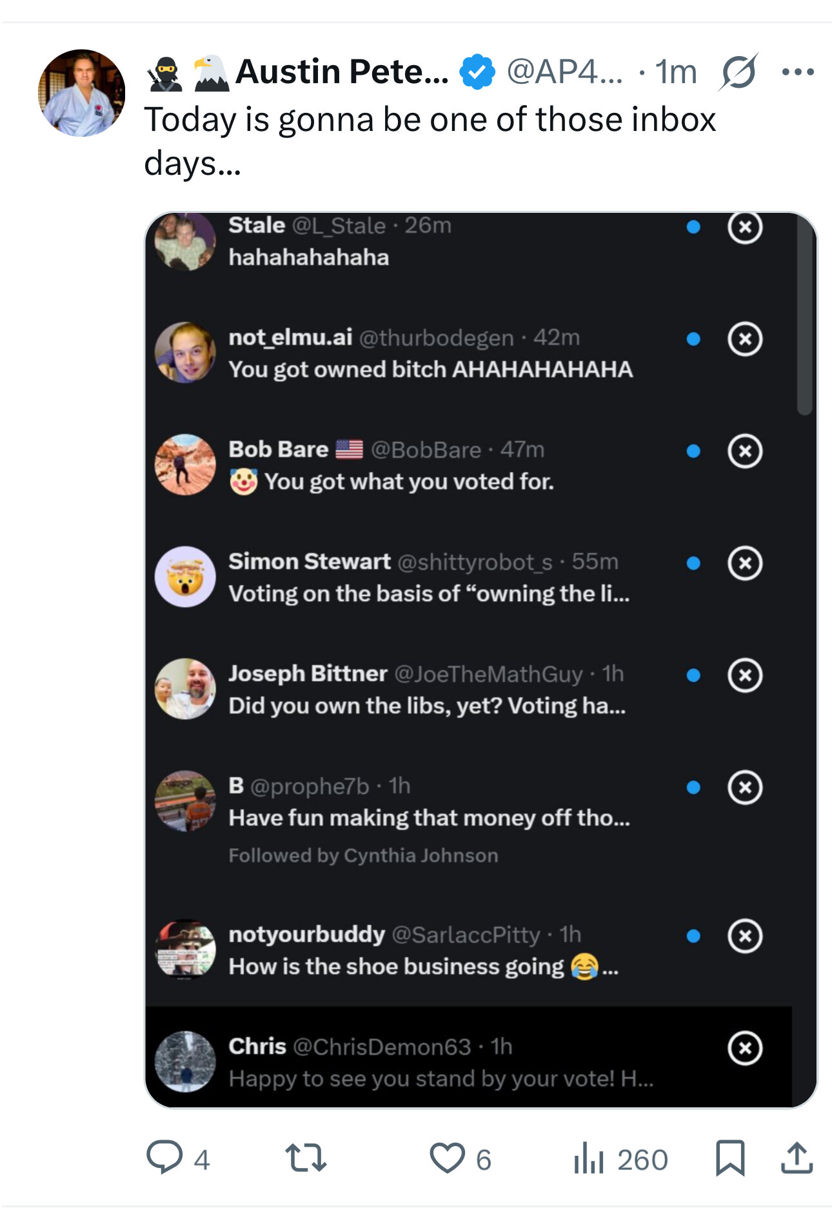The height and width of the screenshot is (1208, 832).
Task: Dismiss the Stale message with X
Action: click(x=745, y=227)
